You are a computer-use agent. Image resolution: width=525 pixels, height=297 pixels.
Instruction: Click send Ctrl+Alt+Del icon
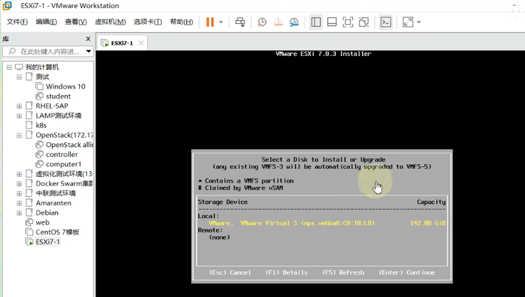click(240, 22)
